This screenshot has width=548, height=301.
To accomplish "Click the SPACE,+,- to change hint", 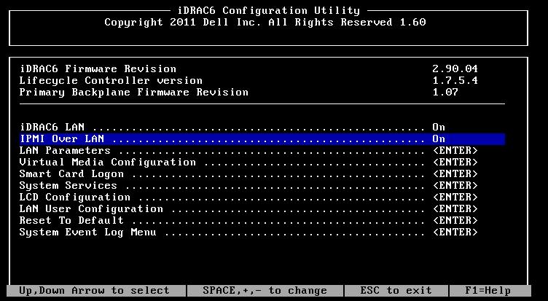I will [x=265, y=291].
